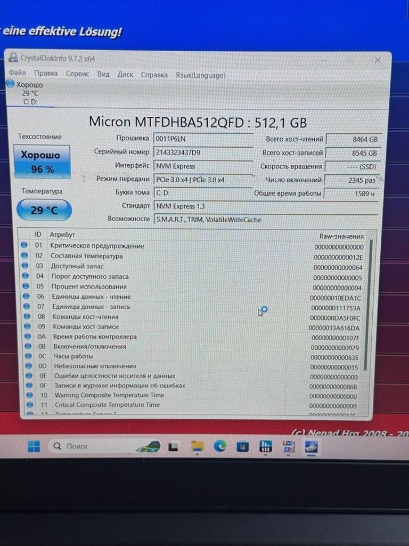
Task: Click the Атрибут column header
Action: pos(62,235)
